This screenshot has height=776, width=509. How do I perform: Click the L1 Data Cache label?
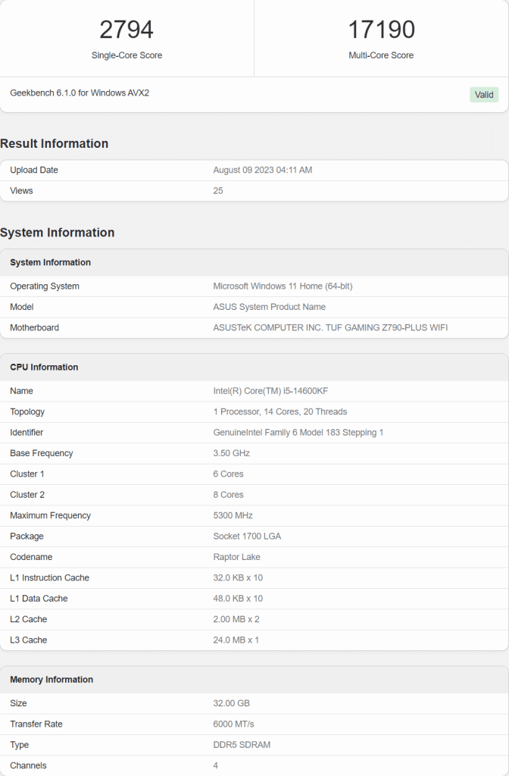[x=39, y=599]
